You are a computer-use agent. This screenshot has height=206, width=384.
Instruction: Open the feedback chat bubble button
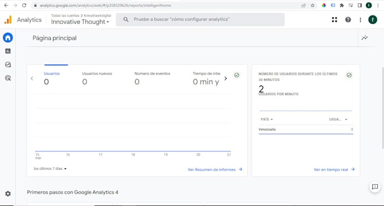pos(375,187)
